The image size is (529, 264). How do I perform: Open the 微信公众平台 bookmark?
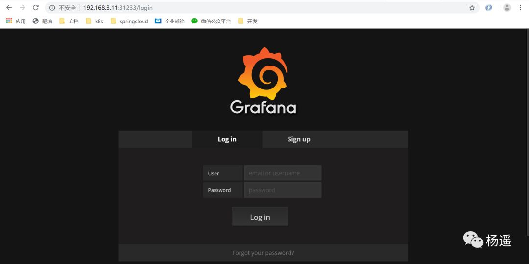211,21
